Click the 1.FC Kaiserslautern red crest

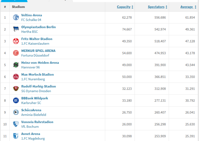pos(16,41)
